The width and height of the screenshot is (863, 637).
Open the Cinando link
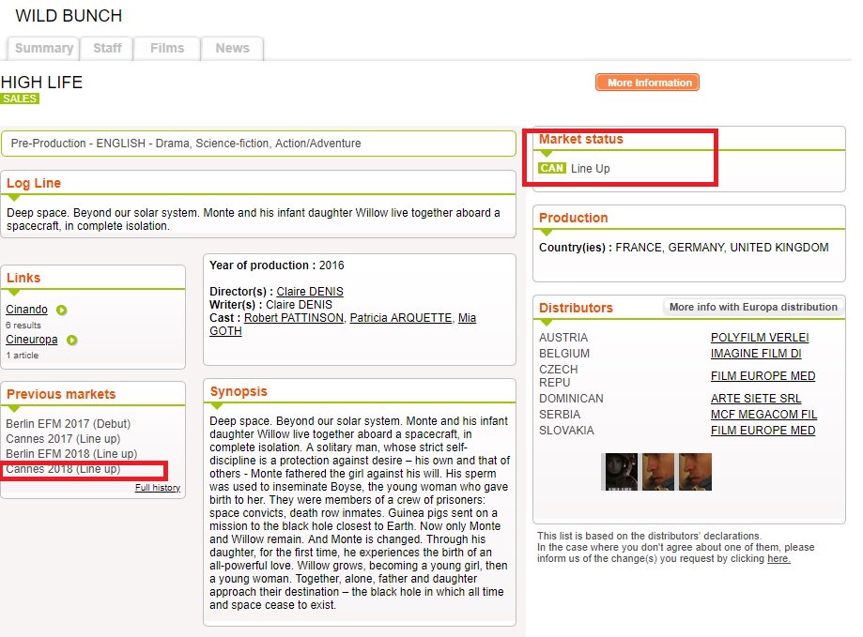[x=26, y=310]
